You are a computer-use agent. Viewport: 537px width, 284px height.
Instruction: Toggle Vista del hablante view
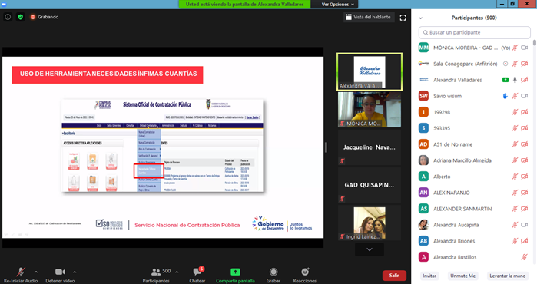click(369, 17)
